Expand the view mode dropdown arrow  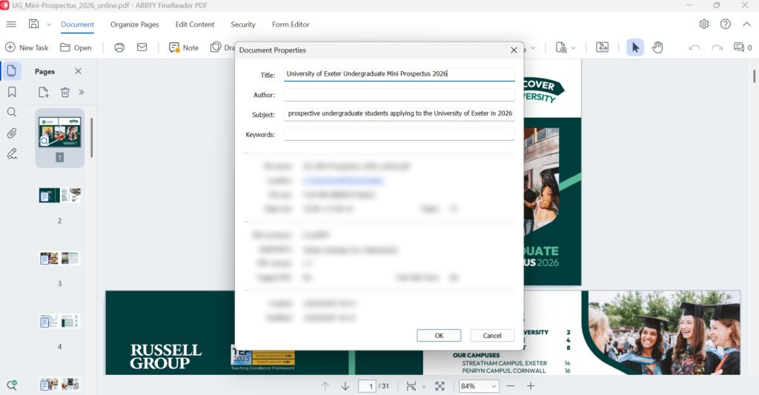tap(423, 386)
